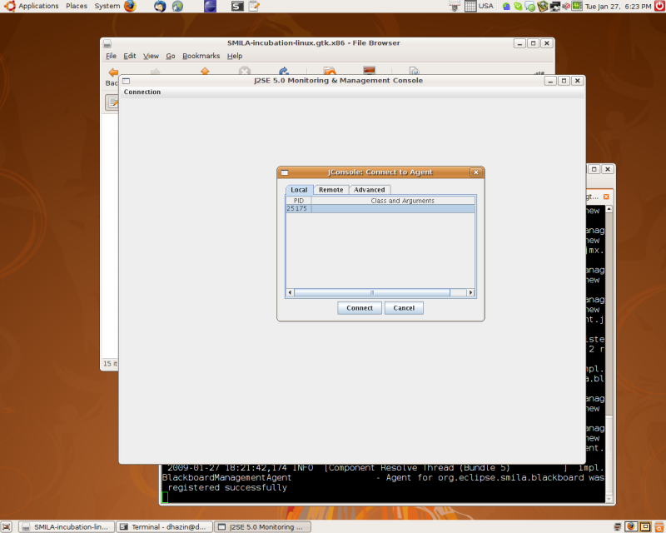Open Go menu in File Browser
The width and height of the screenshot is (666, 533).
click(x=171, y=56)
